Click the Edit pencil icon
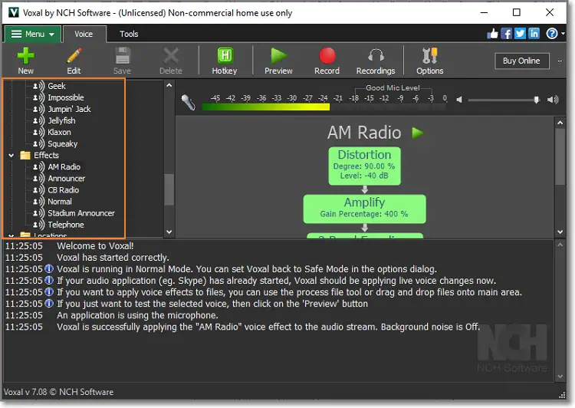The width and height of the screenshot is (575, 408). (74, 56)
